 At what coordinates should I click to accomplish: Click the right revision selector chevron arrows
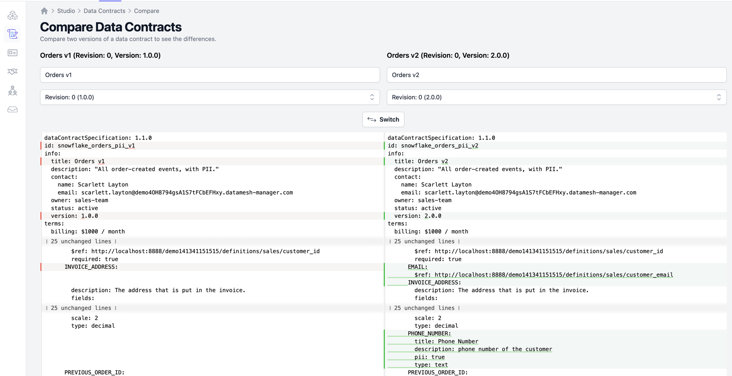coord(719,97)
